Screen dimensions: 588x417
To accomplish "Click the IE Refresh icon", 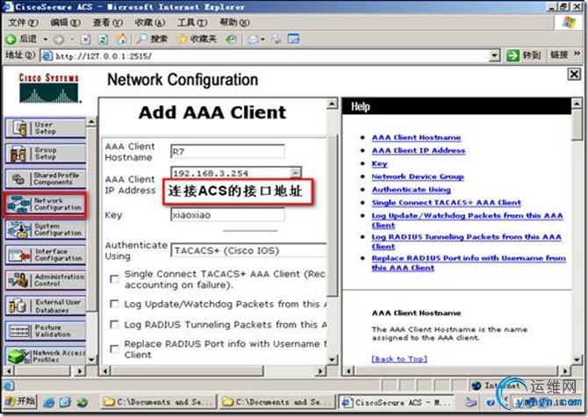I will pyautogui.click(x=104, y=39).
